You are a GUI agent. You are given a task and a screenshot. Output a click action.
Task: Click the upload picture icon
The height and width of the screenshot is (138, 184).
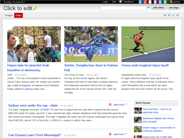(x=171, y=2)
